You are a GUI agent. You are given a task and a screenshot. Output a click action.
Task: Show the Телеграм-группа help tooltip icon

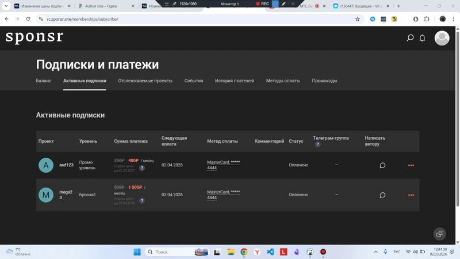tap(317, 144)
